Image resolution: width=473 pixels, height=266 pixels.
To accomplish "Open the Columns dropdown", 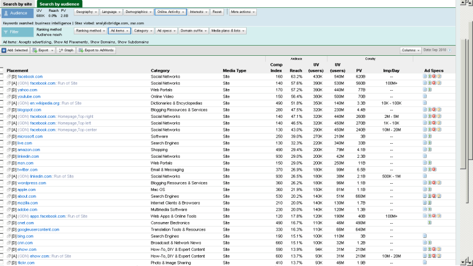I will pos(410,50).
